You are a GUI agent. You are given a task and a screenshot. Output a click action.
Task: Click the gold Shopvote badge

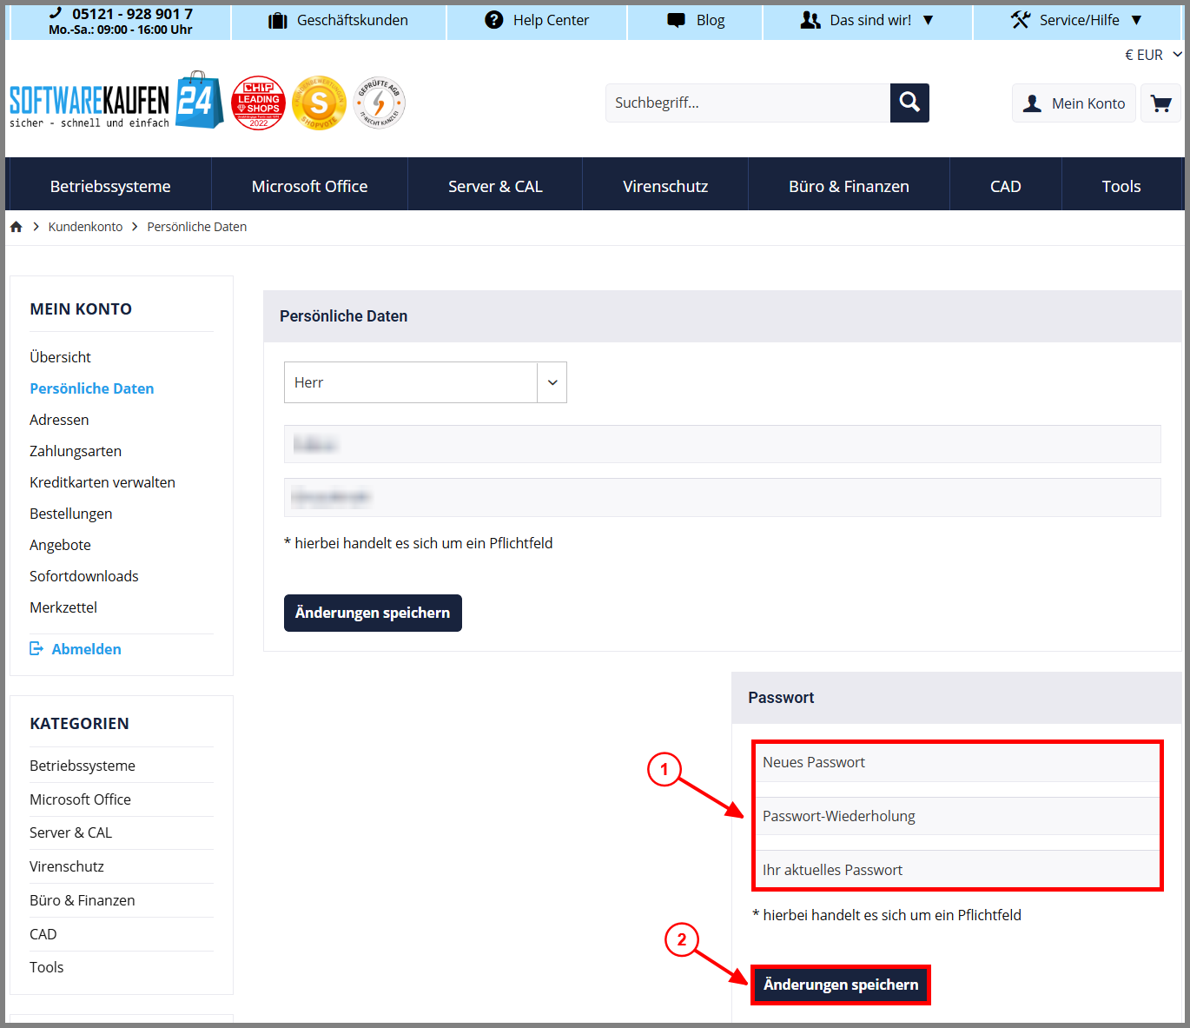(319, 103)
